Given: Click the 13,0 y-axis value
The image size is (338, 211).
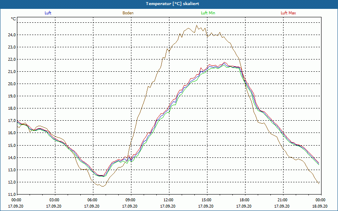Looking at the screenshot, I should click(12, 170).
